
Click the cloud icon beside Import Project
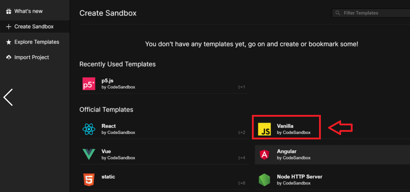click(9, 57)
